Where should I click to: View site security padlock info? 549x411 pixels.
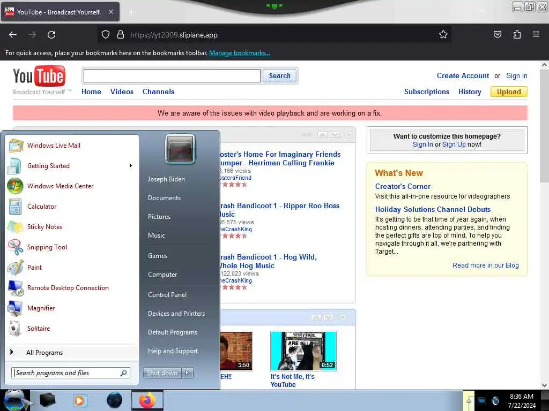pyautogui.click(x=121, y=35)
